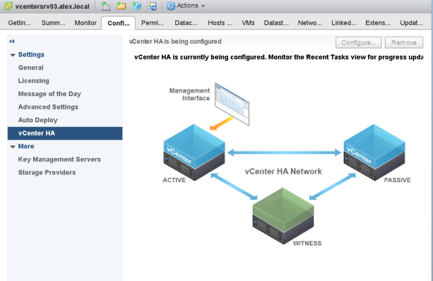Open the VMs tab
The image size is (433, 281).
point(248,23)
